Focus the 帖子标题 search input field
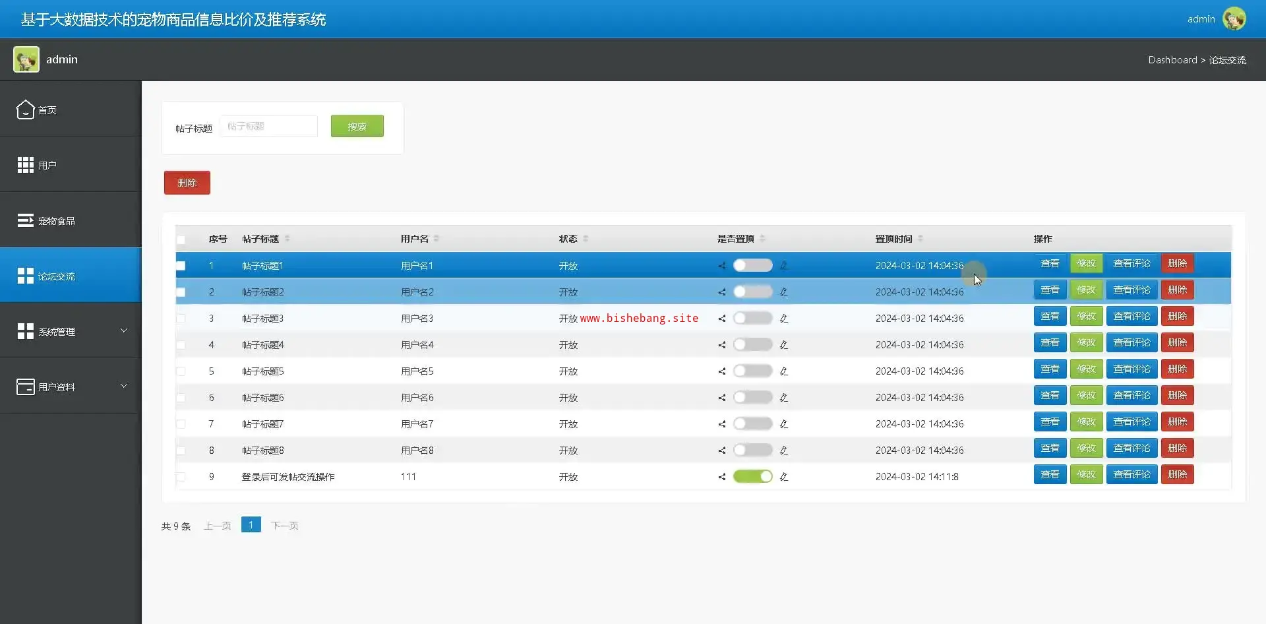 pos(269,126)
